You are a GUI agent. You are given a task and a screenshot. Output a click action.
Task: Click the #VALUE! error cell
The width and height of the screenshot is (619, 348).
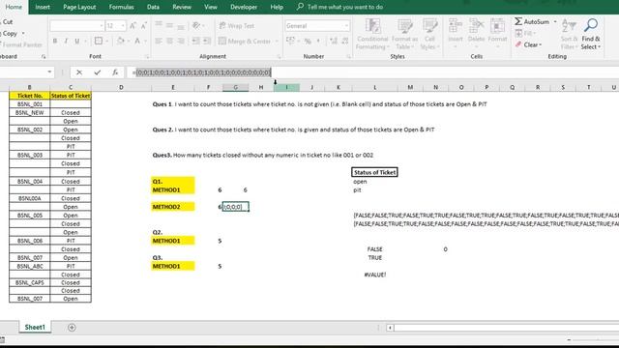tap(375, 275)
